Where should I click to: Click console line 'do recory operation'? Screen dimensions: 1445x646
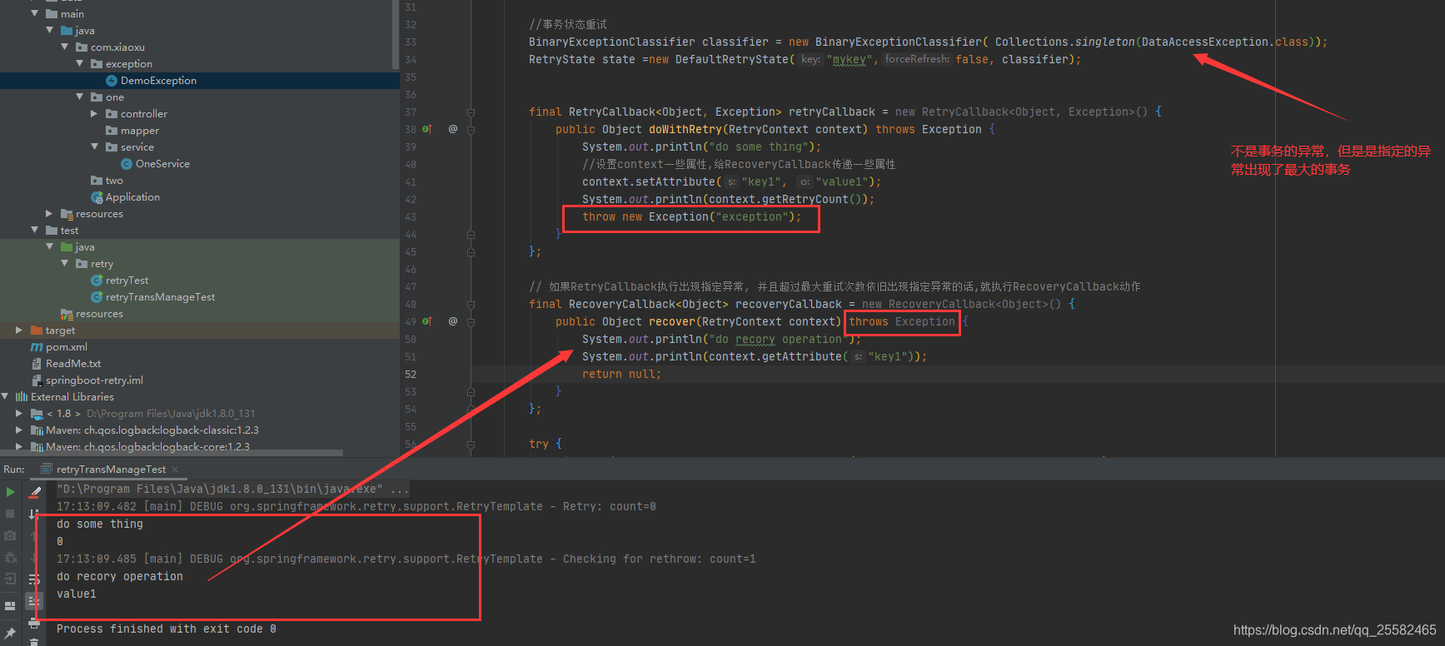pos(120,576)
